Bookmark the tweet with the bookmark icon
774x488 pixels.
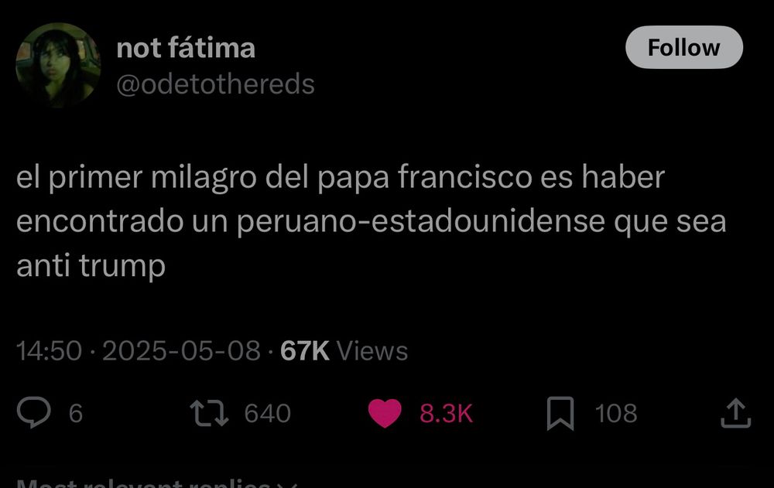[560, 414]
